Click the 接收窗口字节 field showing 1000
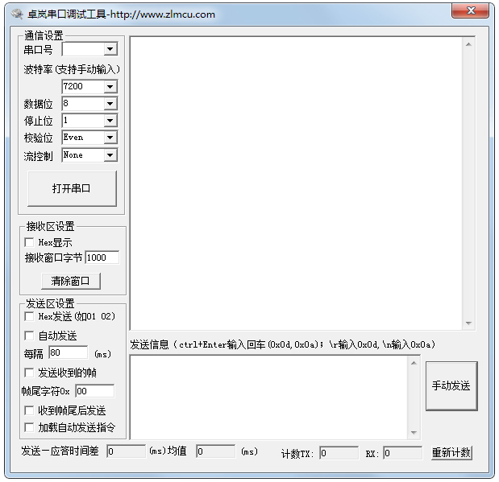This screenshot has width=499, height=482. (102, 257)
